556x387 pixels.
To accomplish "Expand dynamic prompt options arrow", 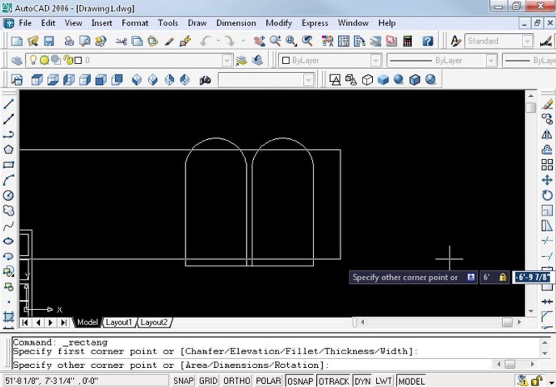I will pyautogui.click(x=470, y=277).
